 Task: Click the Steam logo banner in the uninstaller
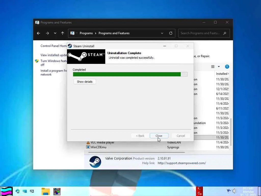(x=86, y=56)
